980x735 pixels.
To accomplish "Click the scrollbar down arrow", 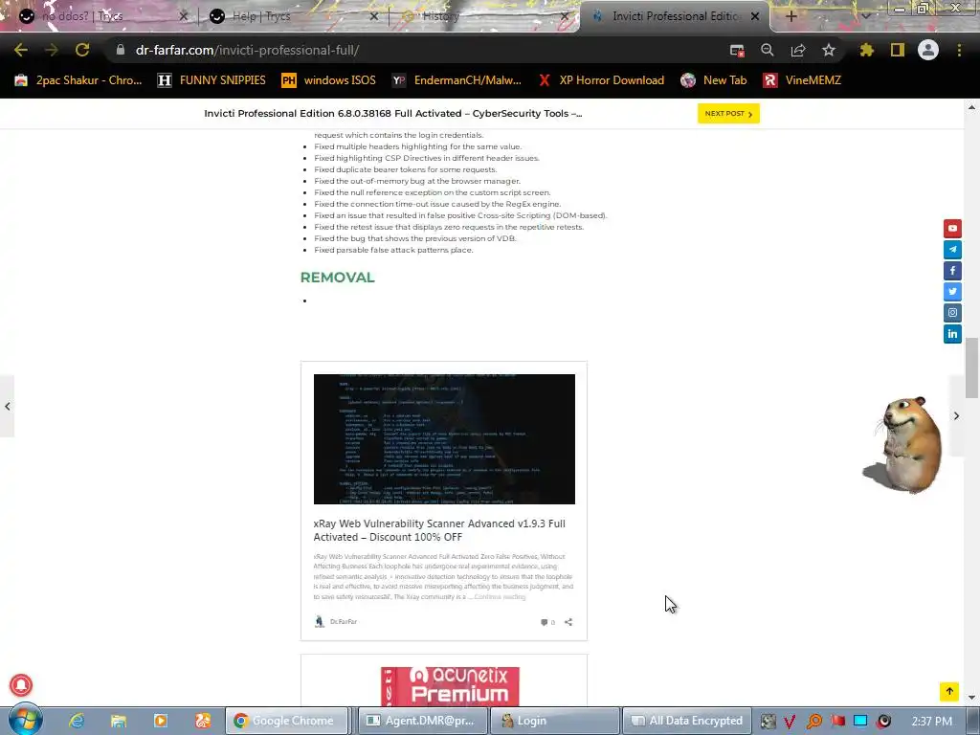I will 971,698.
